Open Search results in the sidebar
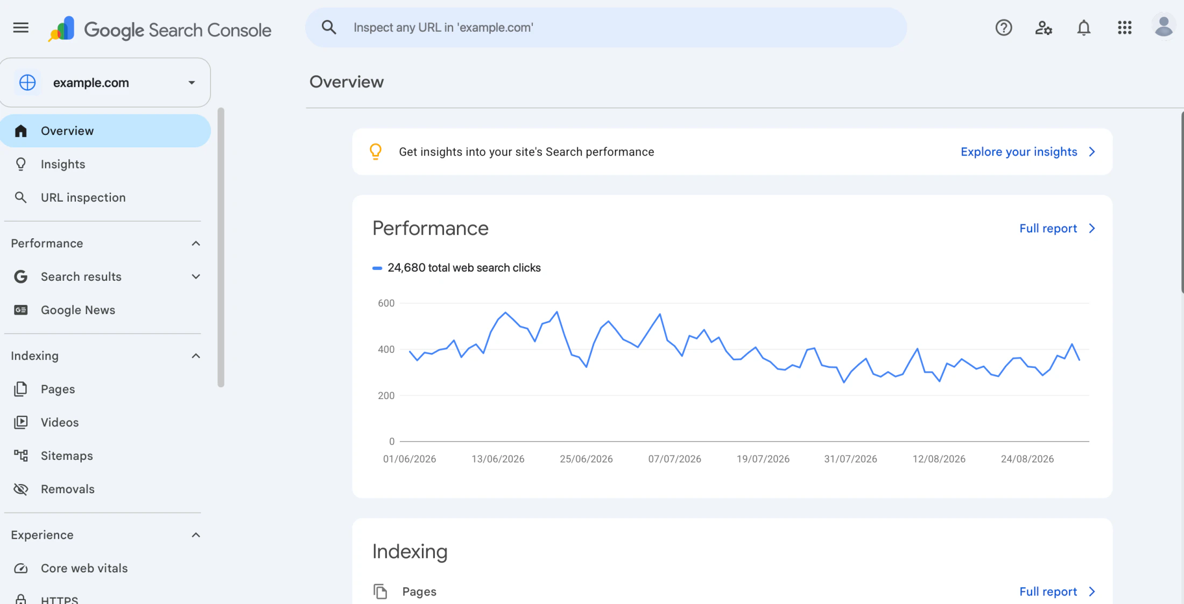 coord(81,276)
